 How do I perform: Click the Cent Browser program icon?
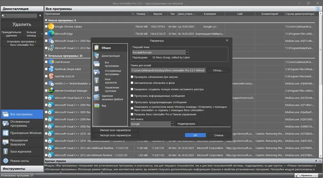(x=51, y=62)
